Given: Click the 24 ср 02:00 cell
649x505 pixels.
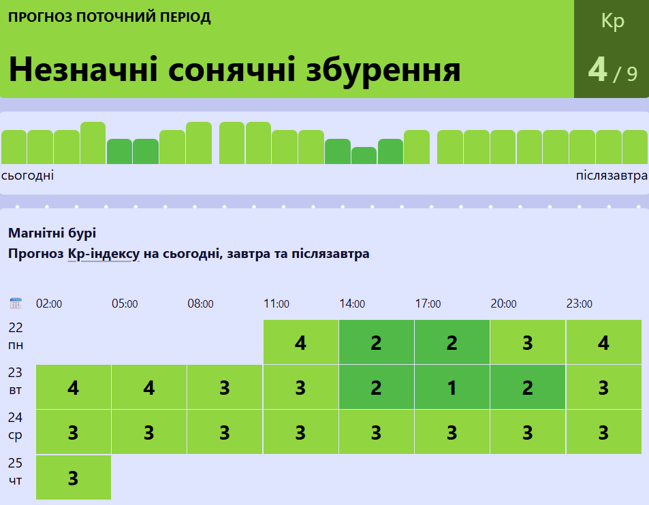Looking at the screenshot, I should (74, 432).
